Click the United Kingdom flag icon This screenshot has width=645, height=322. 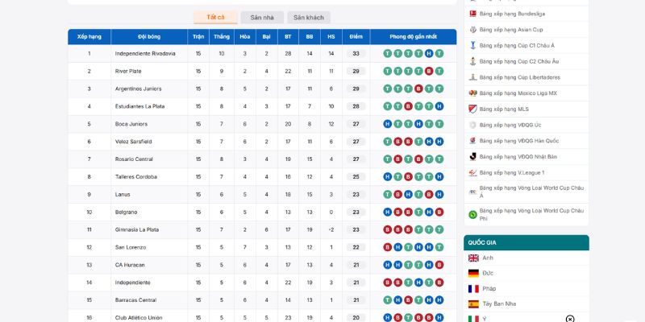click(x=473, y=258)
